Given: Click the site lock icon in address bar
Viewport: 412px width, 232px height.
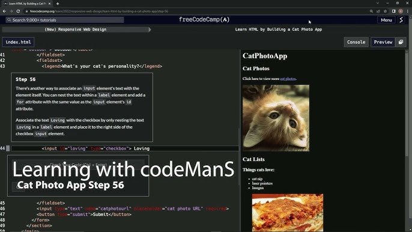Looking at the screenshot, I should coord(26,11).
